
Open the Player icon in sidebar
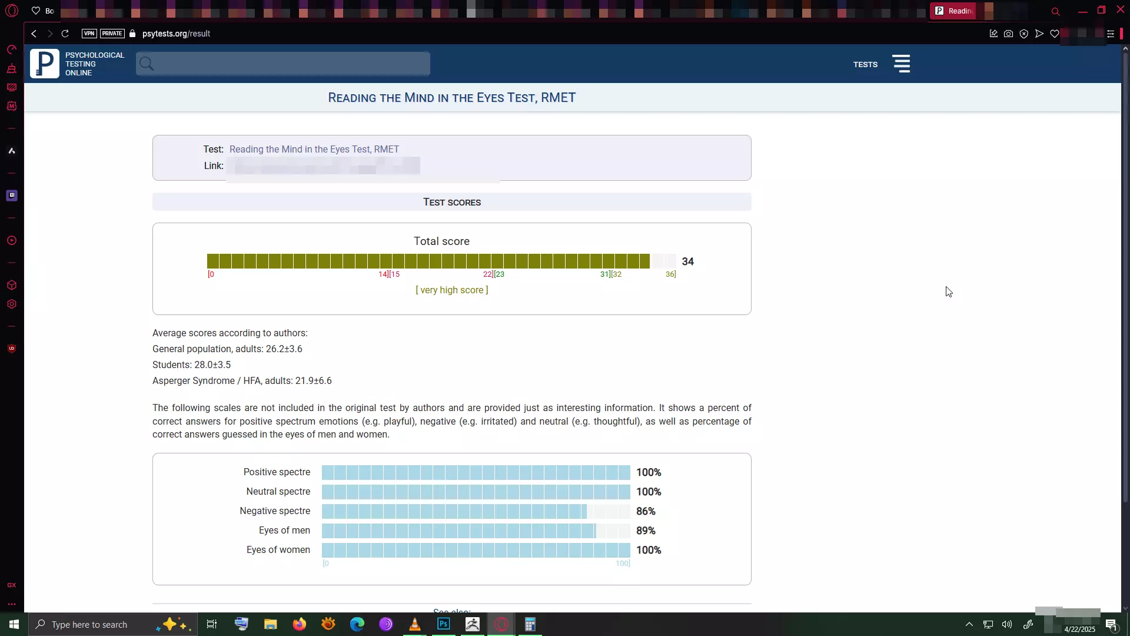point(11,240)
